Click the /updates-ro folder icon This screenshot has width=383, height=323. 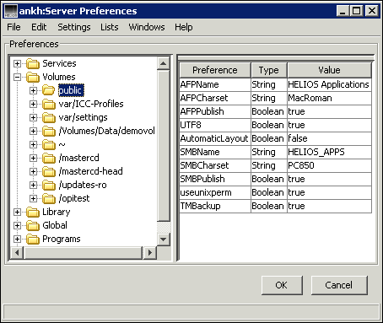(x=49, y=185)
